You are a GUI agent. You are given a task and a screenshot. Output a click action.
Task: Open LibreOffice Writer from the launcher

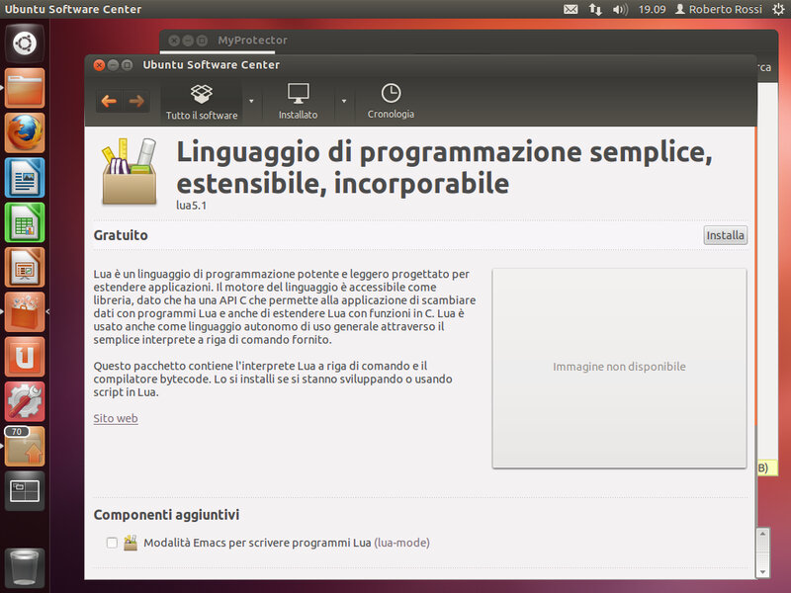[25, 178]
